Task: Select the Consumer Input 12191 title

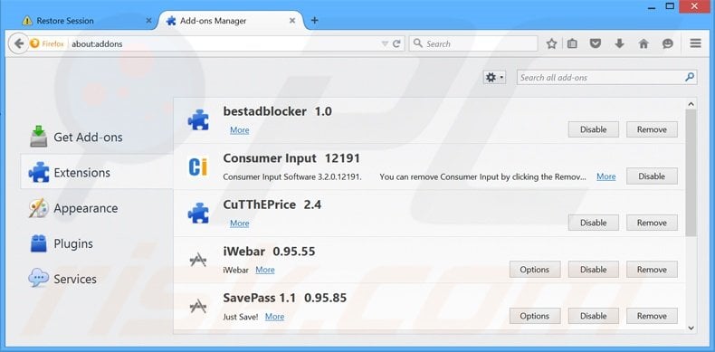Action: point(291,158)
